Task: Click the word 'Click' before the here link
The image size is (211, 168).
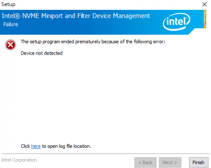Action: 25,146
